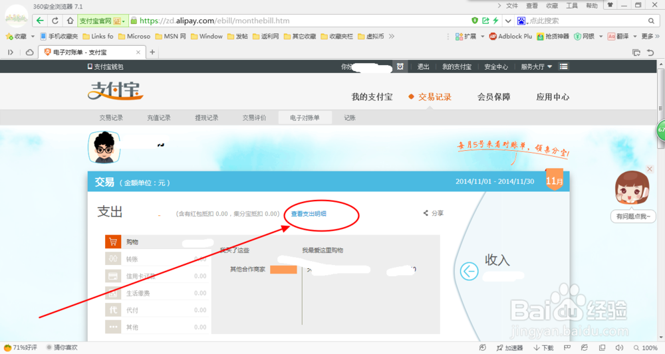Click the 查看支出明细 link
665x354 pixels.
coord(309,214)
